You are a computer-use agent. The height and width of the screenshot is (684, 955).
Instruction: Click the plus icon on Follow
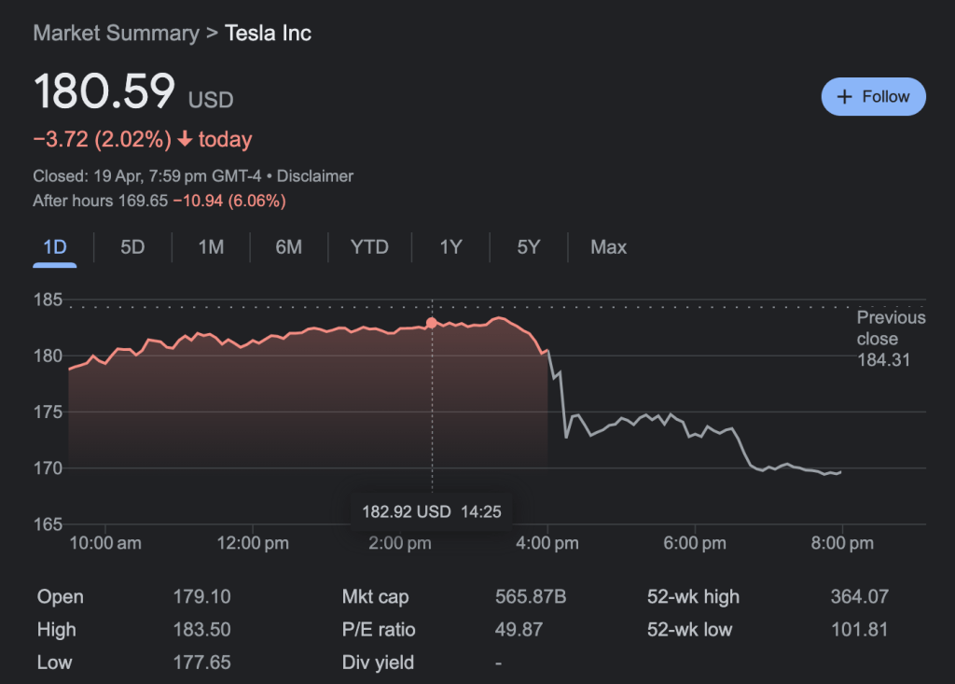845,97
